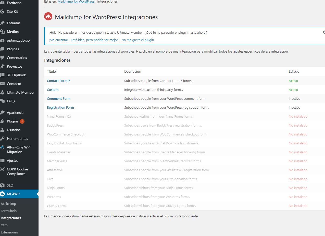Click the SEO Yoast icon
325x236 pixels.
2,185
